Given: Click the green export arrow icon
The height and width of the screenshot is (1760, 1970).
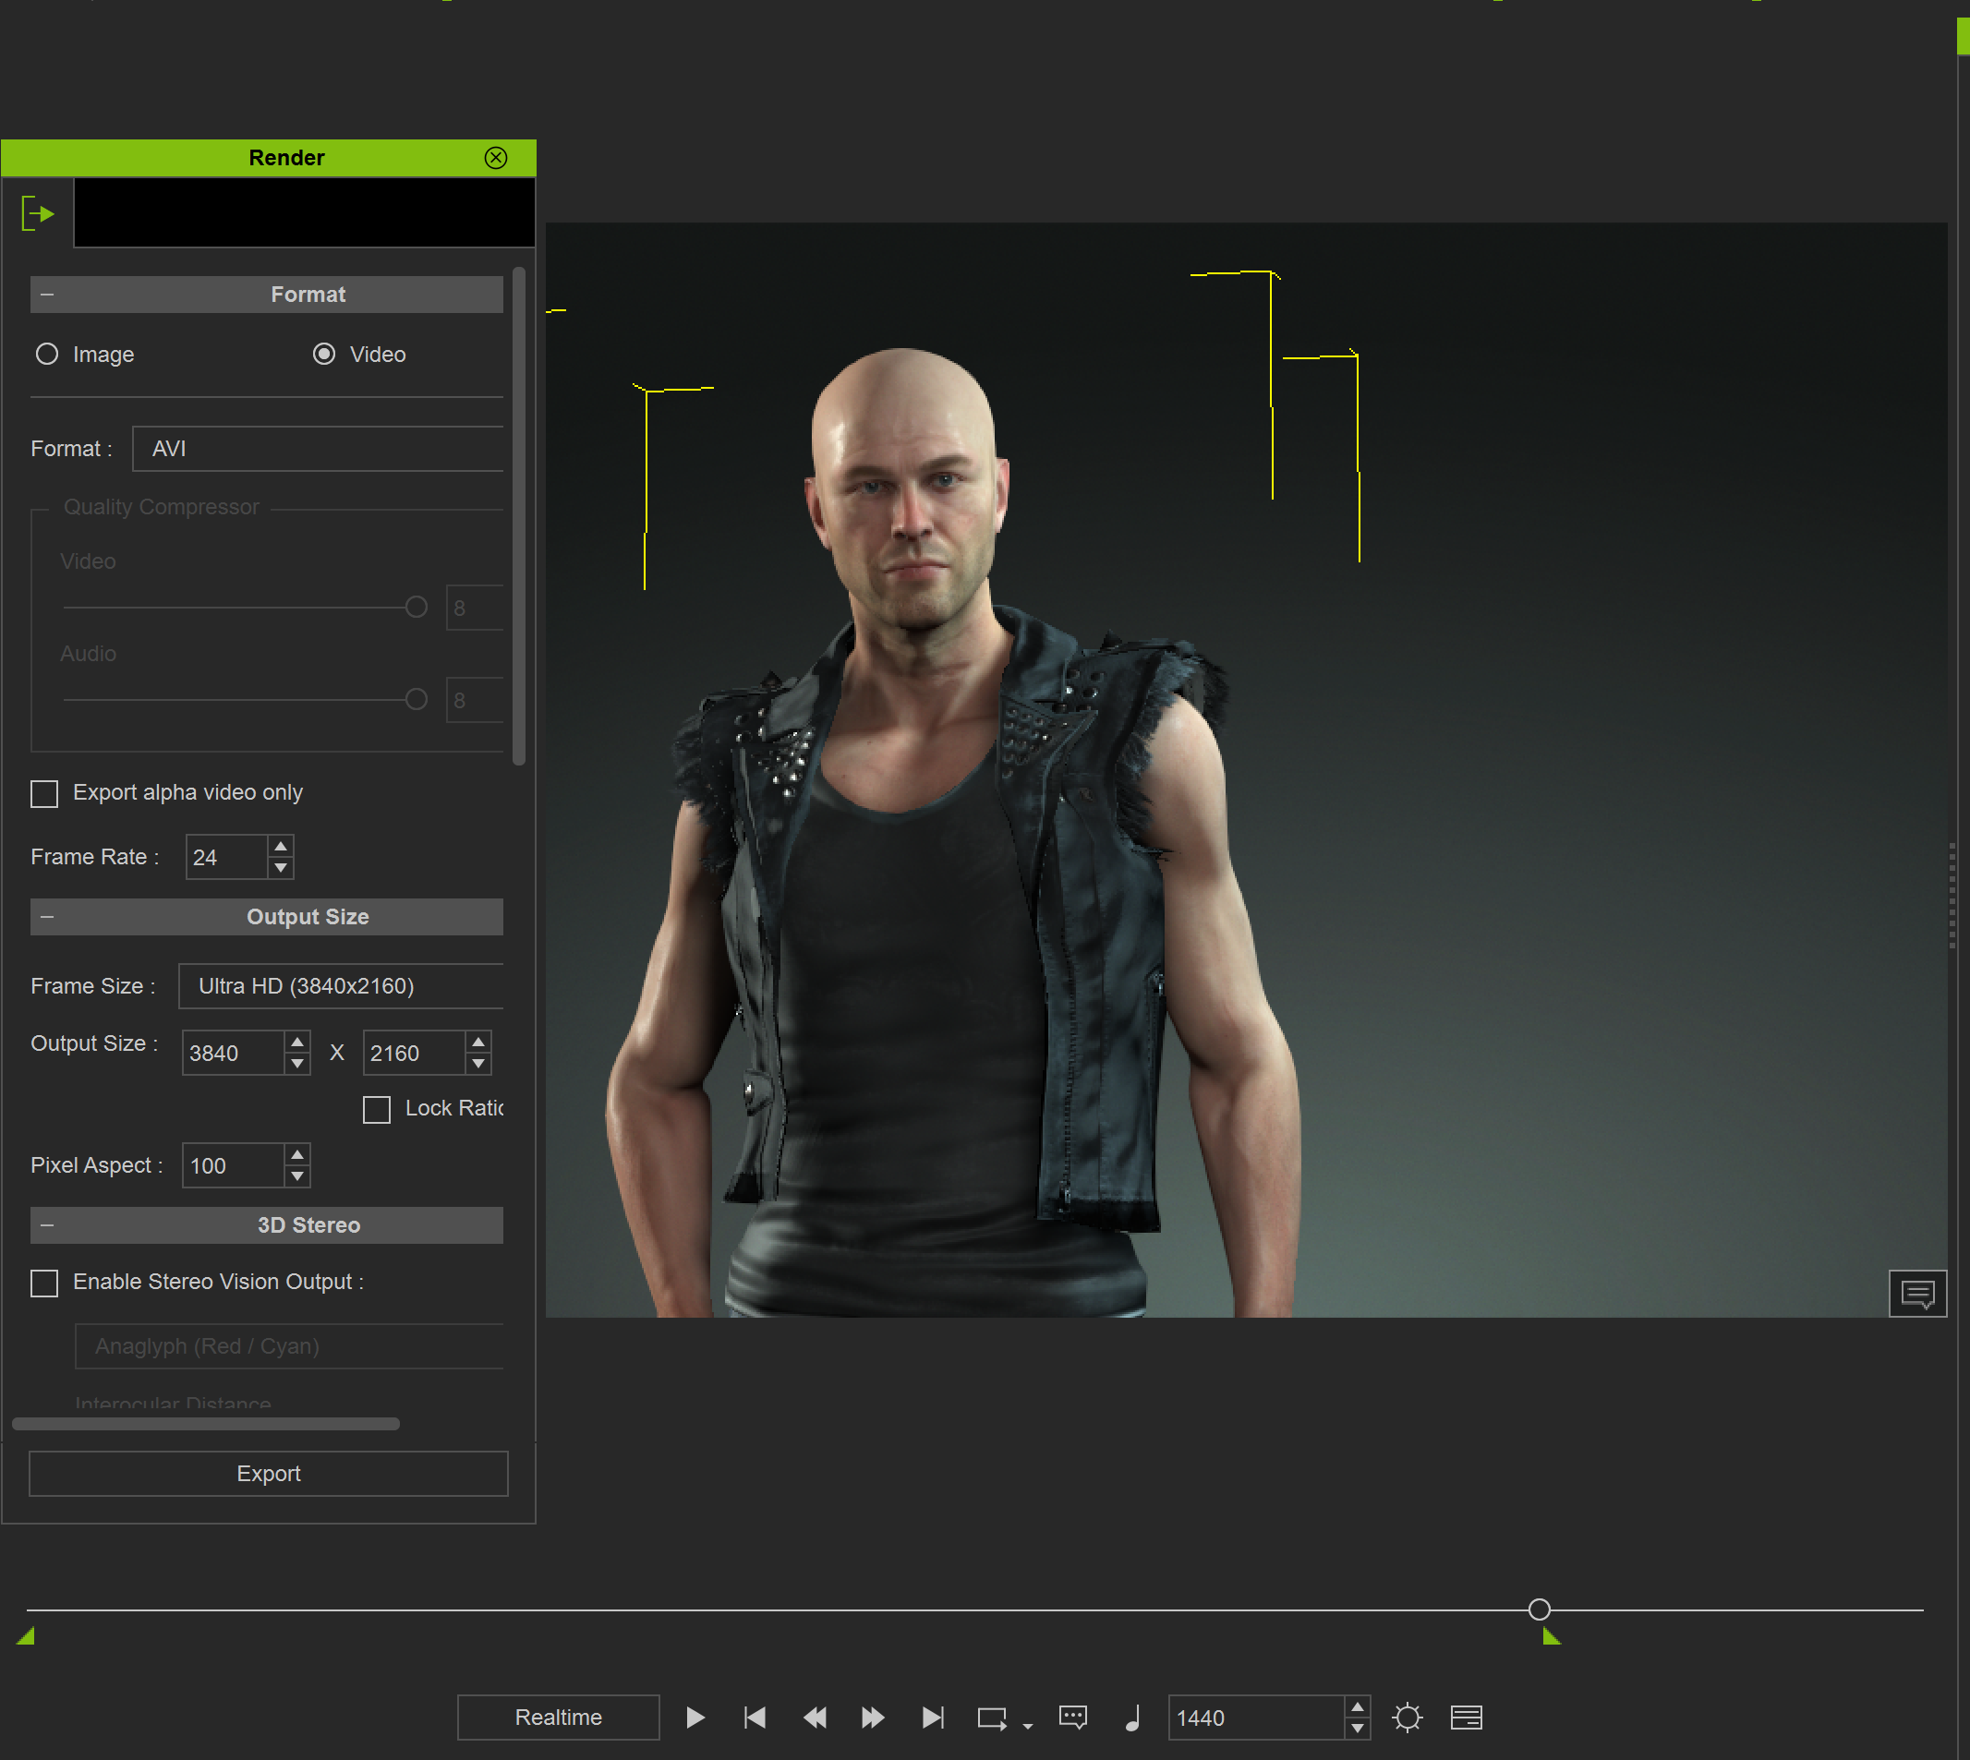Looking at the screenshot, I should [x=38, y=213].
